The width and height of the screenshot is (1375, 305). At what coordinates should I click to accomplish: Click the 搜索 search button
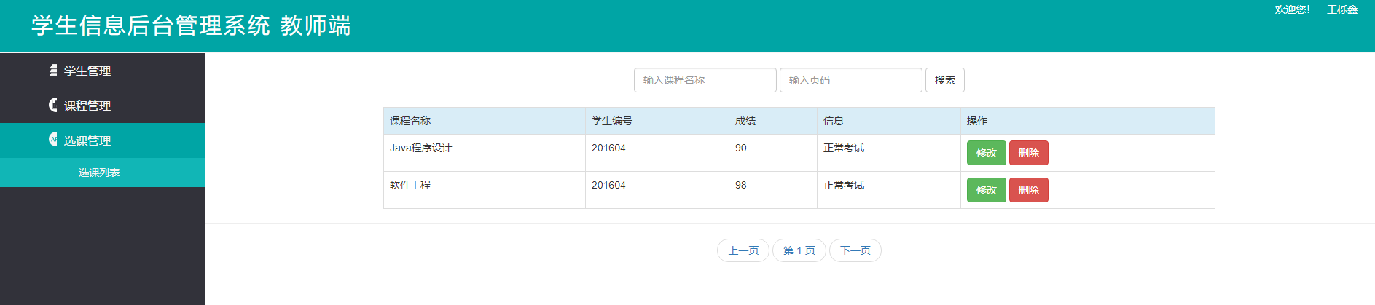coord(945,80)
